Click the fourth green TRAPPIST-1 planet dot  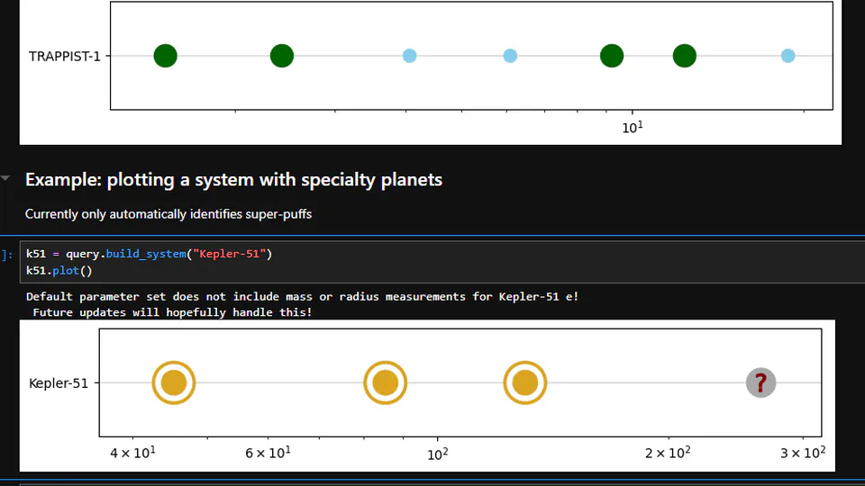coord(685,56)
